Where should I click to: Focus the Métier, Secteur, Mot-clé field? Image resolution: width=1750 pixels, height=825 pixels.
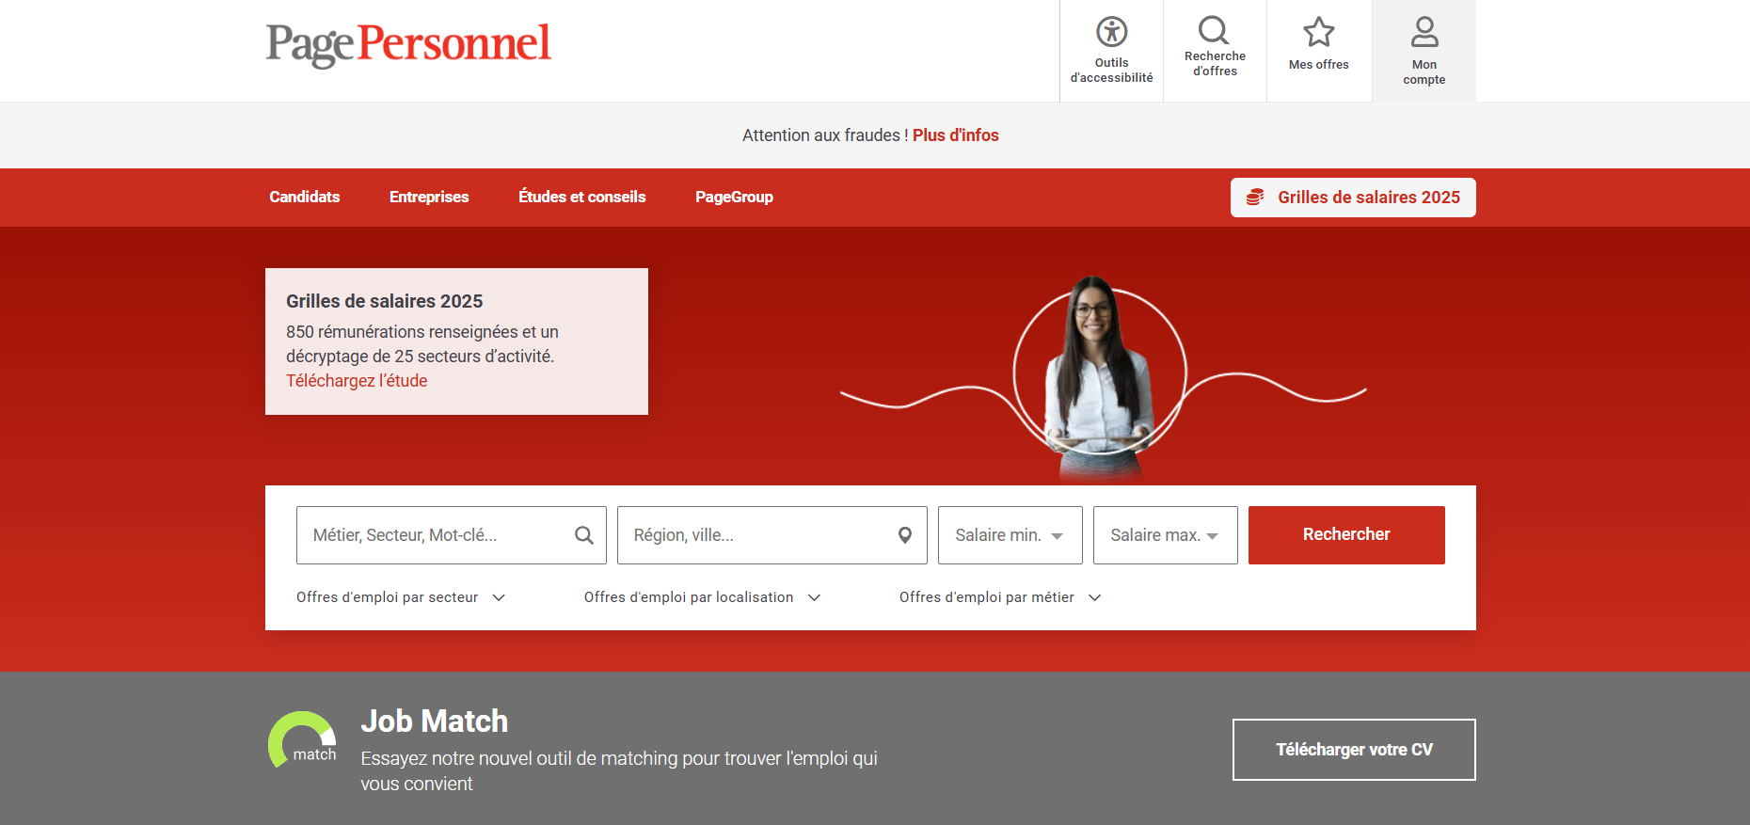click(x=452, y=535)
